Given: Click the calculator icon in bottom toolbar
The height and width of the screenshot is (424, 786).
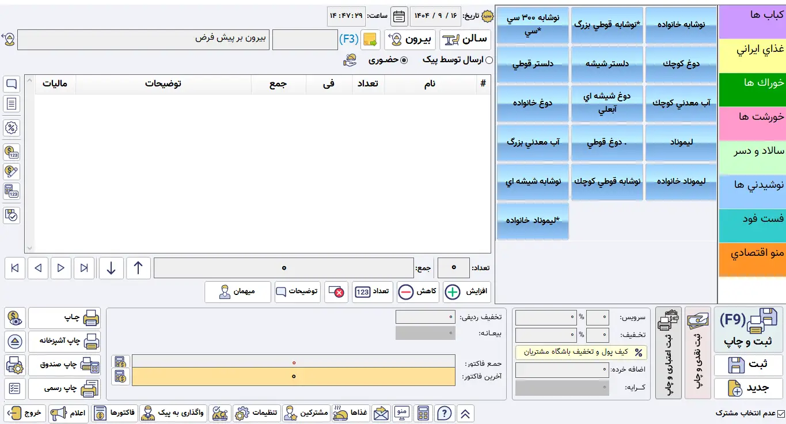Looking at the screenshot, I should point(424,413).
